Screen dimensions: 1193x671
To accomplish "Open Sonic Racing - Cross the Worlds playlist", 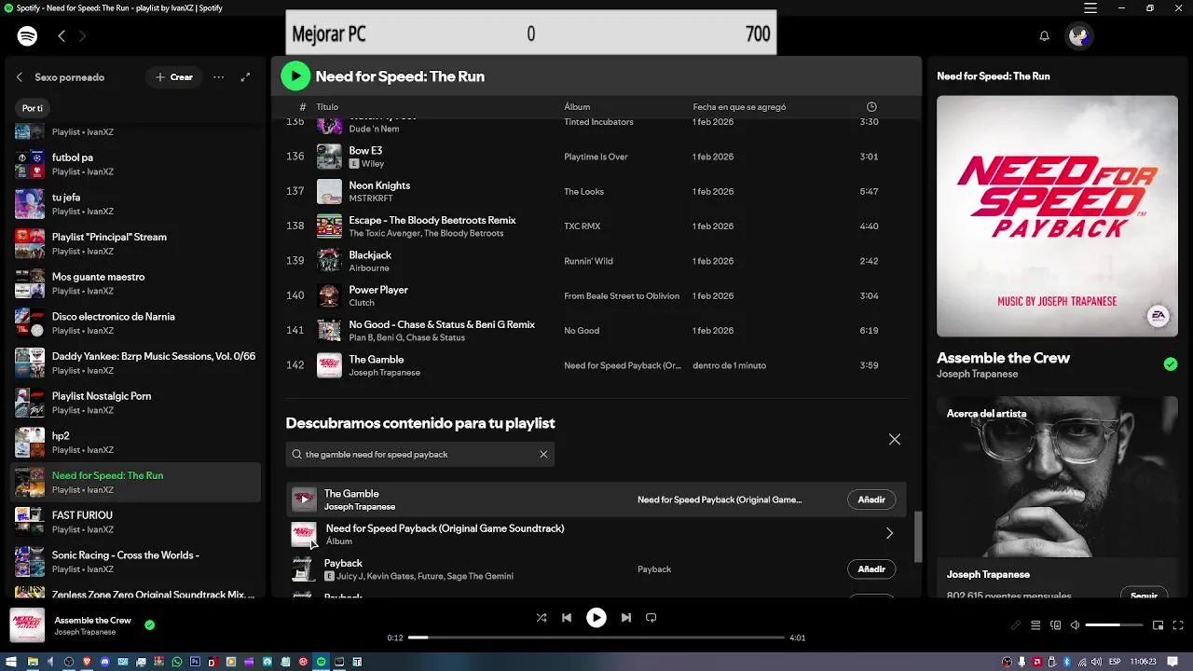I will 135,562.
